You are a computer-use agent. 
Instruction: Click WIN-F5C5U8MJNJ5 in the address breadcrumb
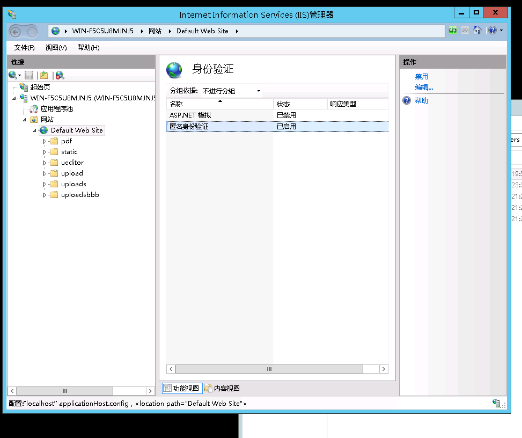click(x=103, y=31)
